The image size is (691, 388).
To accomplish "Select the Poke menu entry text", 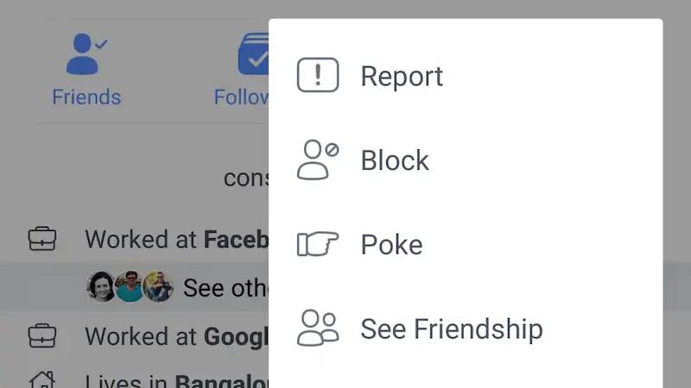I will click(391, 245).
